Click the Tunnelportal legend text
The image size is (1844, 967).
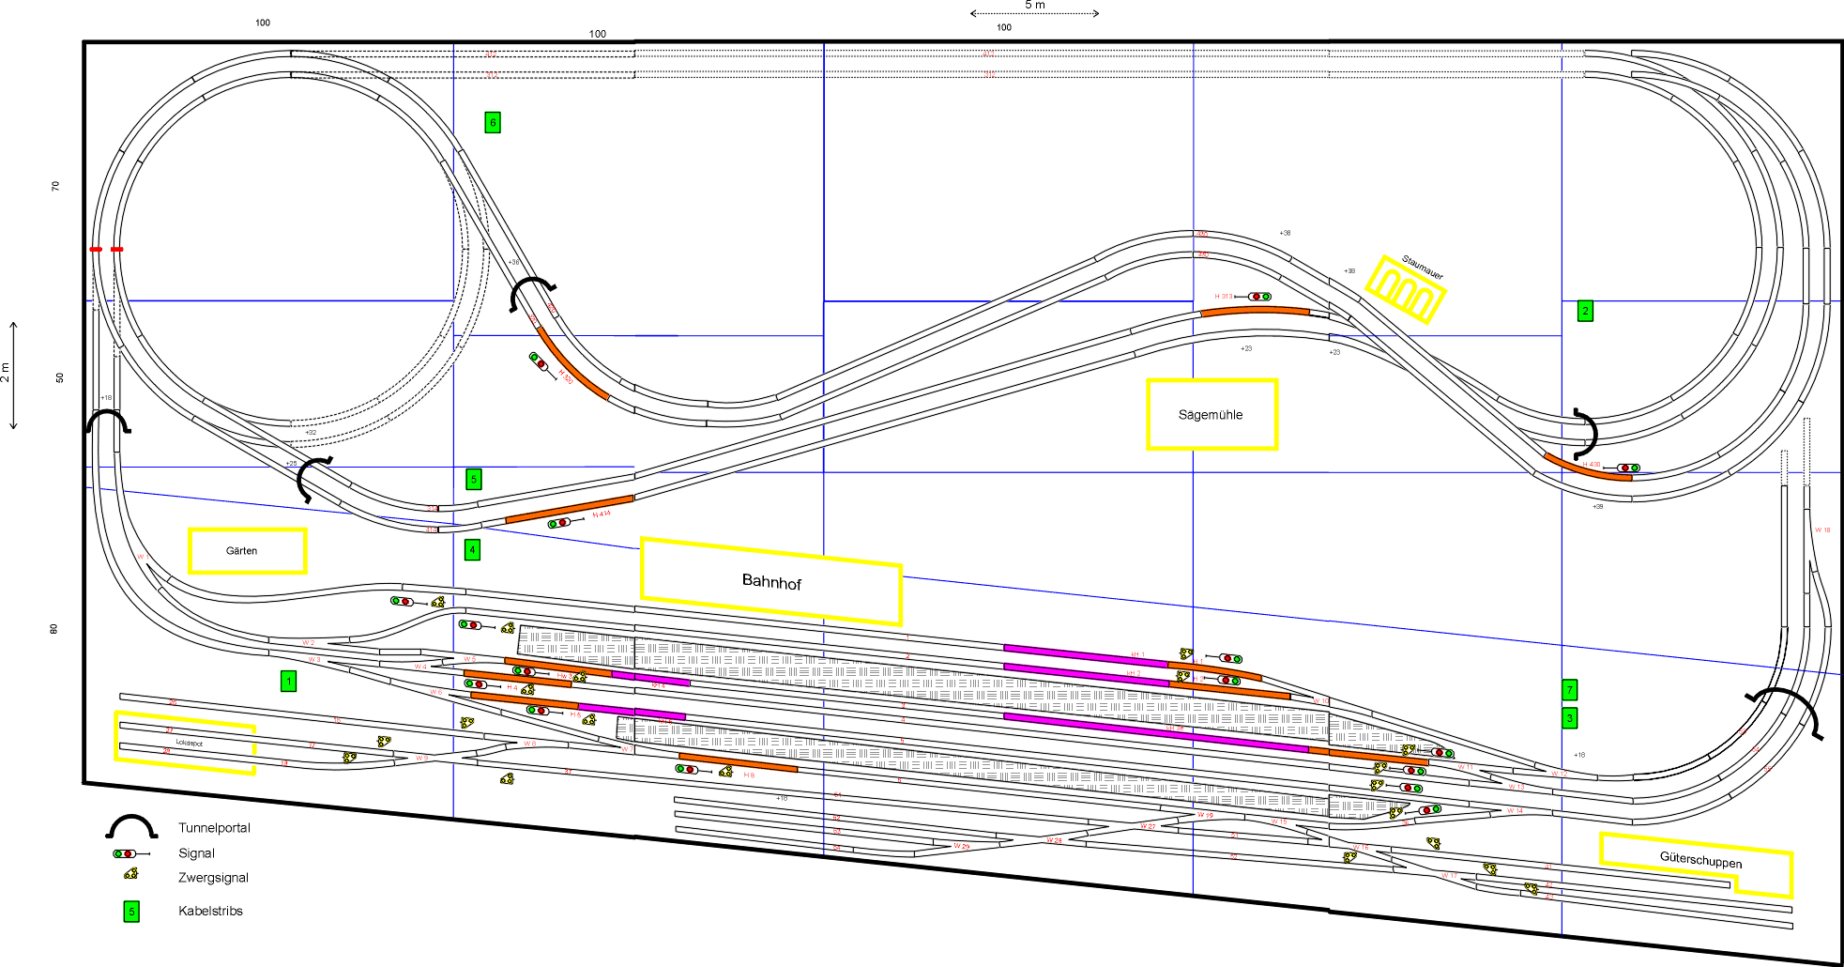pos(214,828)
